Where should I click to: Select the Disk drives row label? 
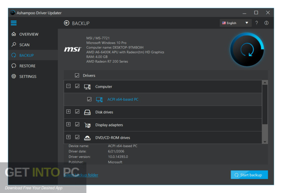tap(104, 112)
